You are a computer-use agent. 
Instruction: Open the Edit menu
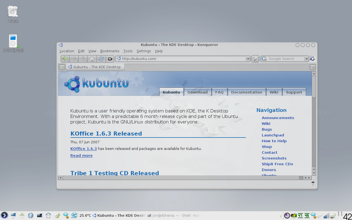81,51
